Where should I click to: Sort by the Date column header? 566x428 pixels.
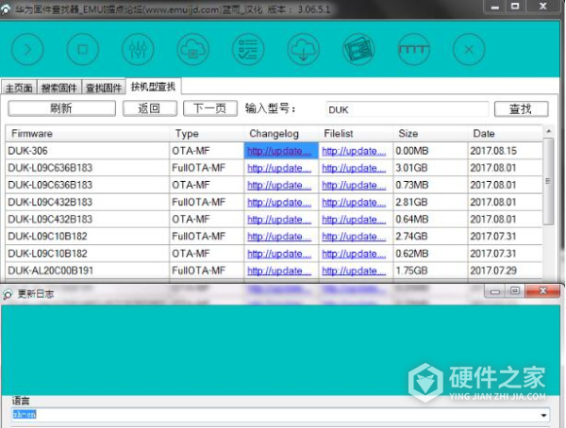coord(505,134)
